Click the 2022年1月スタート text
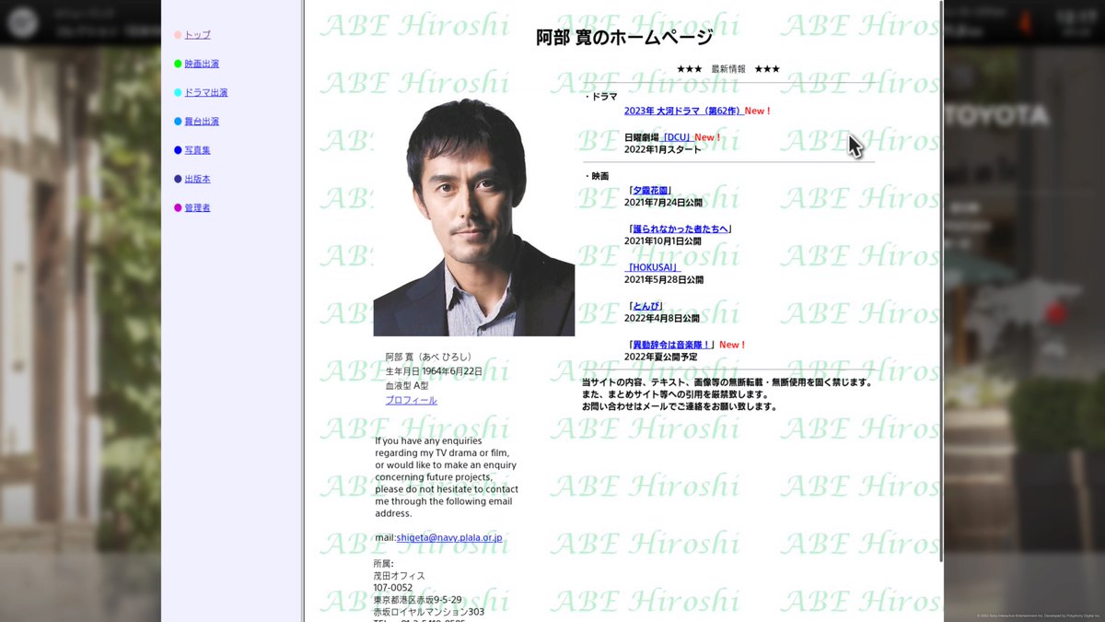The width and height of the screenshot is (1105, 622). (662, 149)
